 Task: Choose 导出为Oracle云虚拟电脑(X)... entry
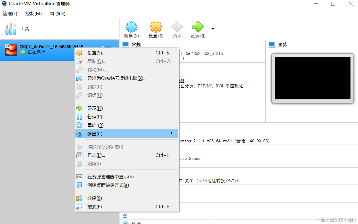[x=127, y=78]
